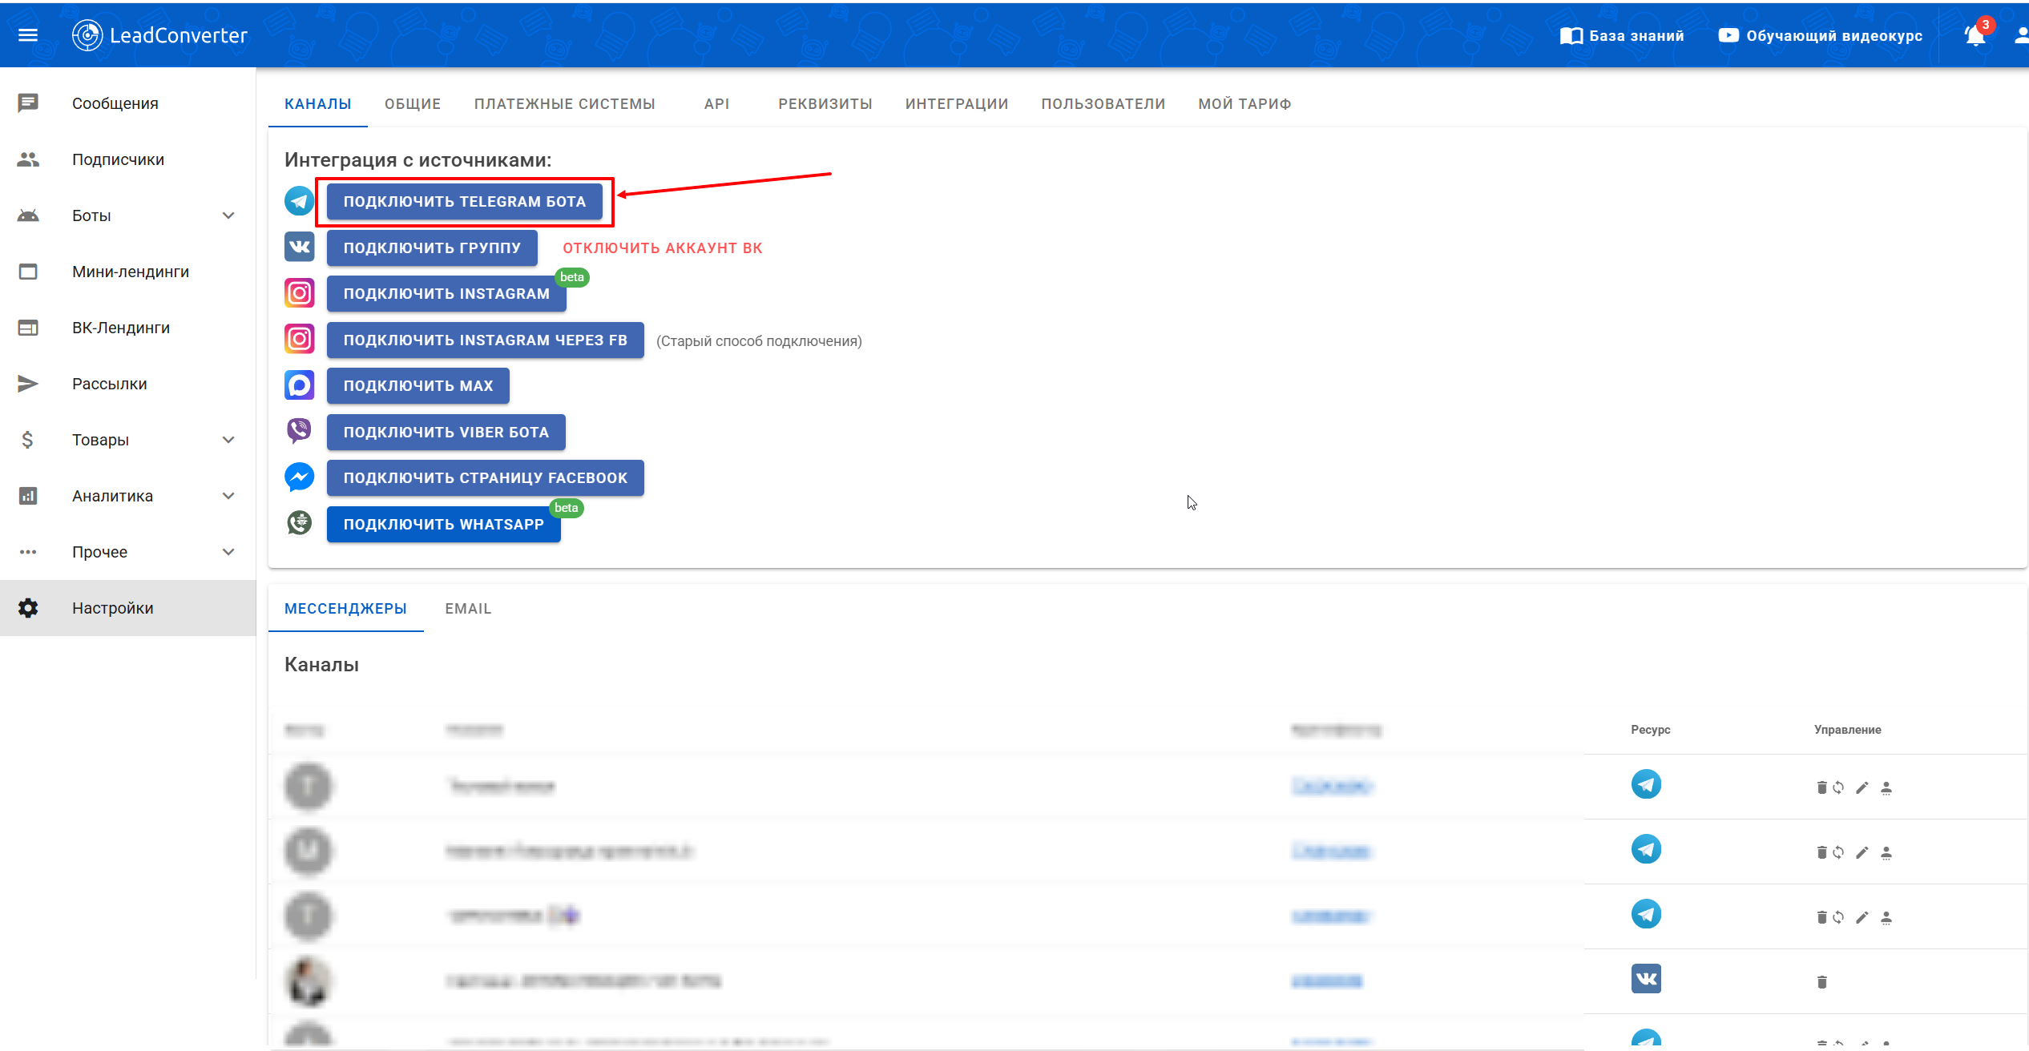Viewport: 2029px width, 1051px height.
Task: Delete the first Telegram channel row
Action: [x=1821, y=787]
